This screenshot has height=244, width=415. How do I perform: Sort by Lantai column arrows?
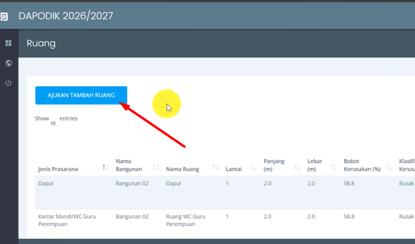point(254,168)
